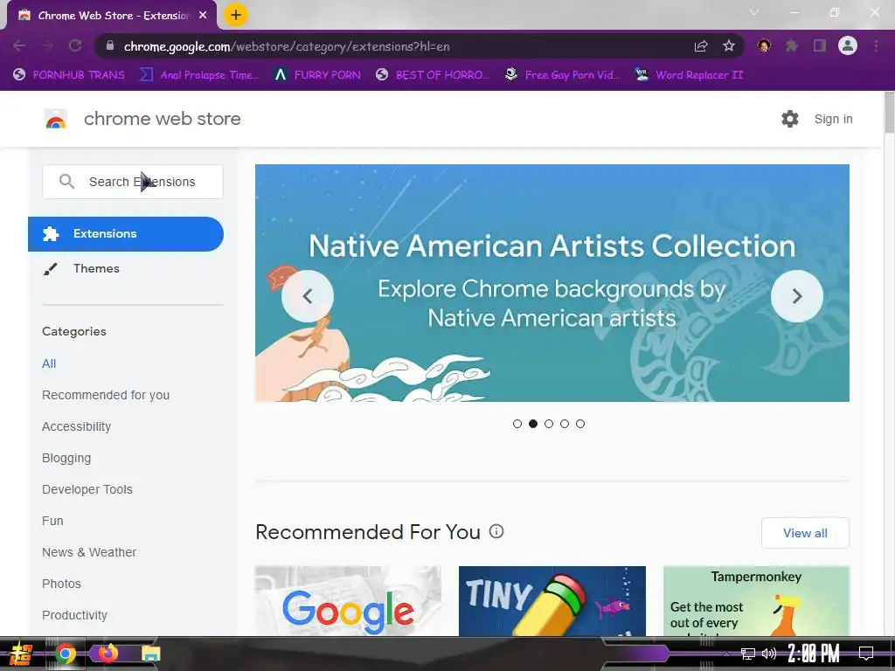Open the Chrome profile avatar
This screenshot has width=895, height=671.
click(x=848, y=45)
